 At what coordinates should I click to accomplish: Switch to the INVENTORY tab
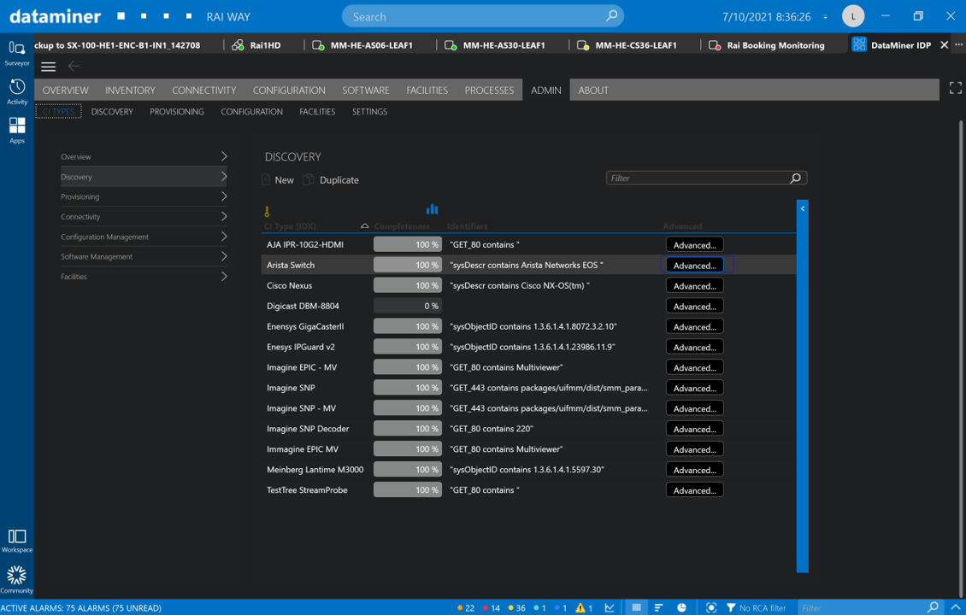pos(130,90)
